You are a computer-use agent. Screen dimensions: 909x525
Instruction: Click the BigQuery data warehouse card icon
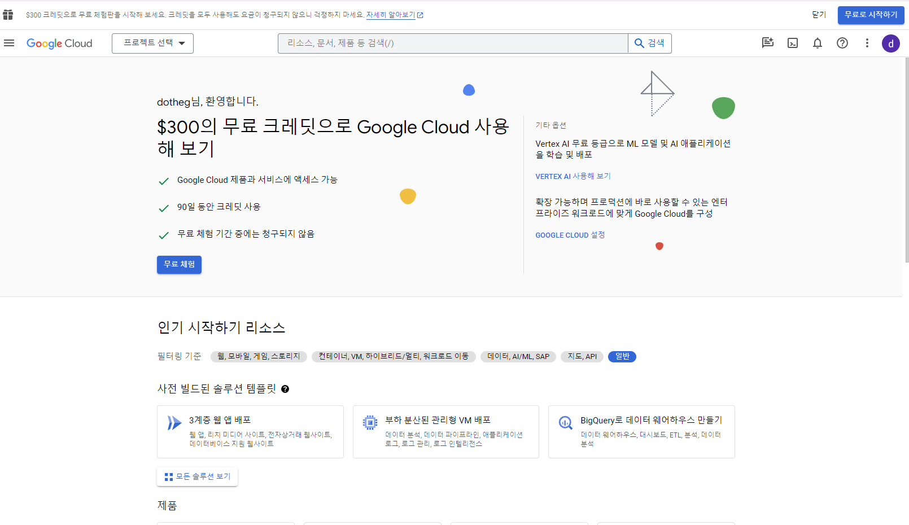pos(565,422)
